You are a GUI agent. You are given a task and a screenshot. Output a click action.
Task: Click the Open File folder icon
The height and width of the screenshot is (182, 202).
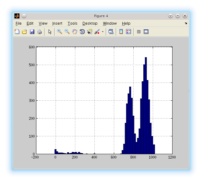tap(24, 32)
